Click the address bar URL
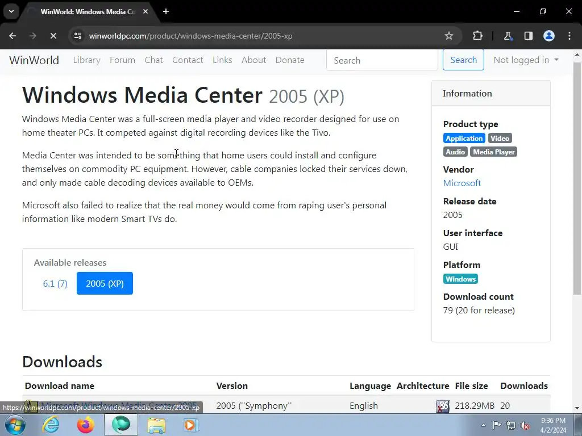Viewport: 582px width, 436px height. point(190,36)
